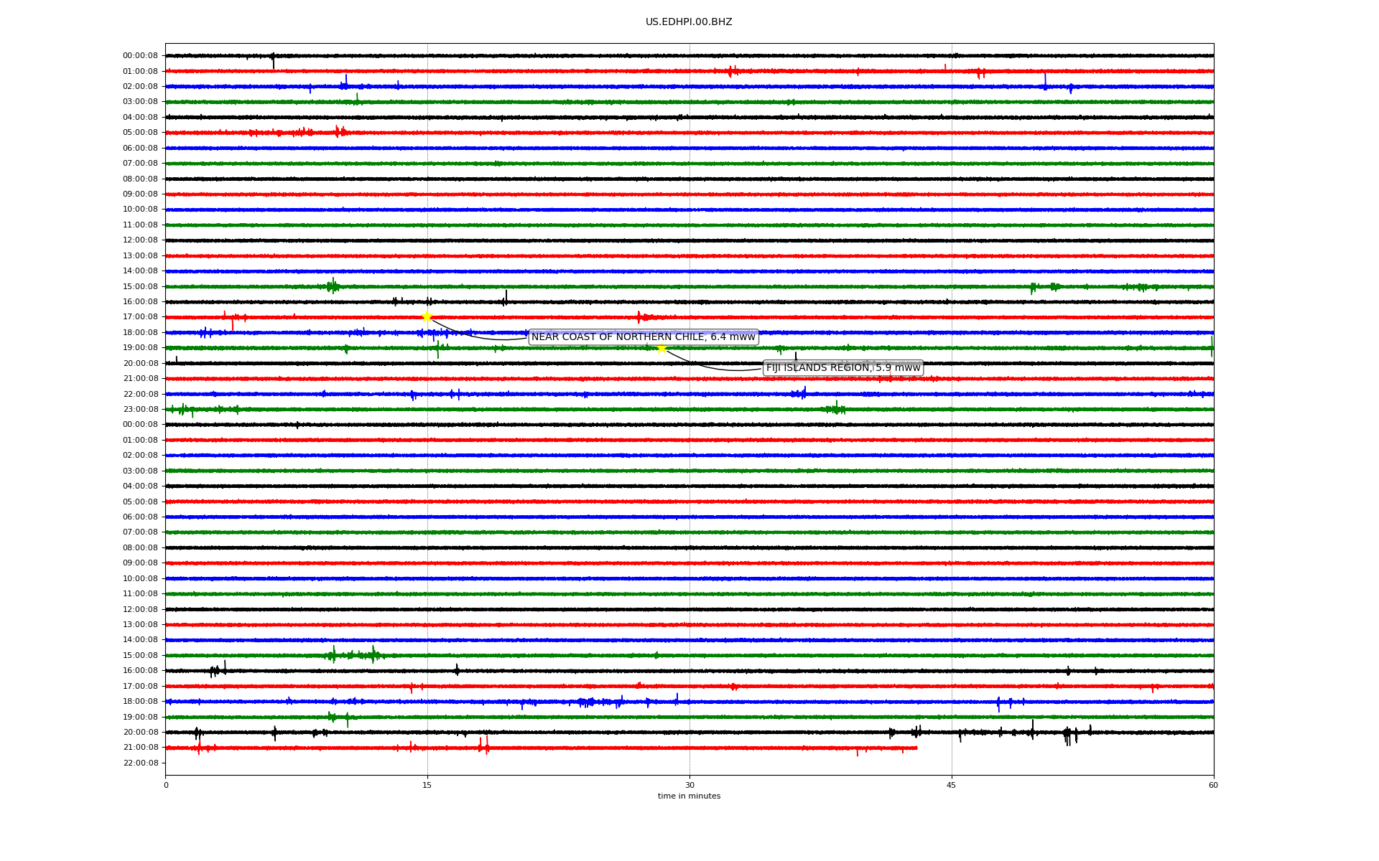Click the topmost 01:00:08 row time label
Viewport: 1379px width, 861px height.
[x=140, y=71]
